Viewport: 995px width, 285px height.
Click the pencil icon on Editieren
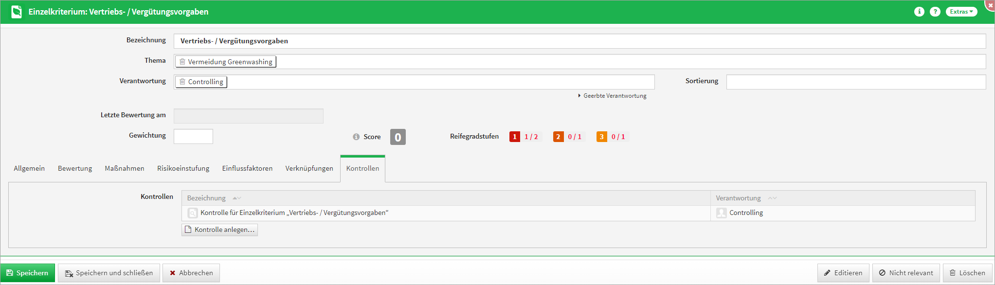[827, 273]
